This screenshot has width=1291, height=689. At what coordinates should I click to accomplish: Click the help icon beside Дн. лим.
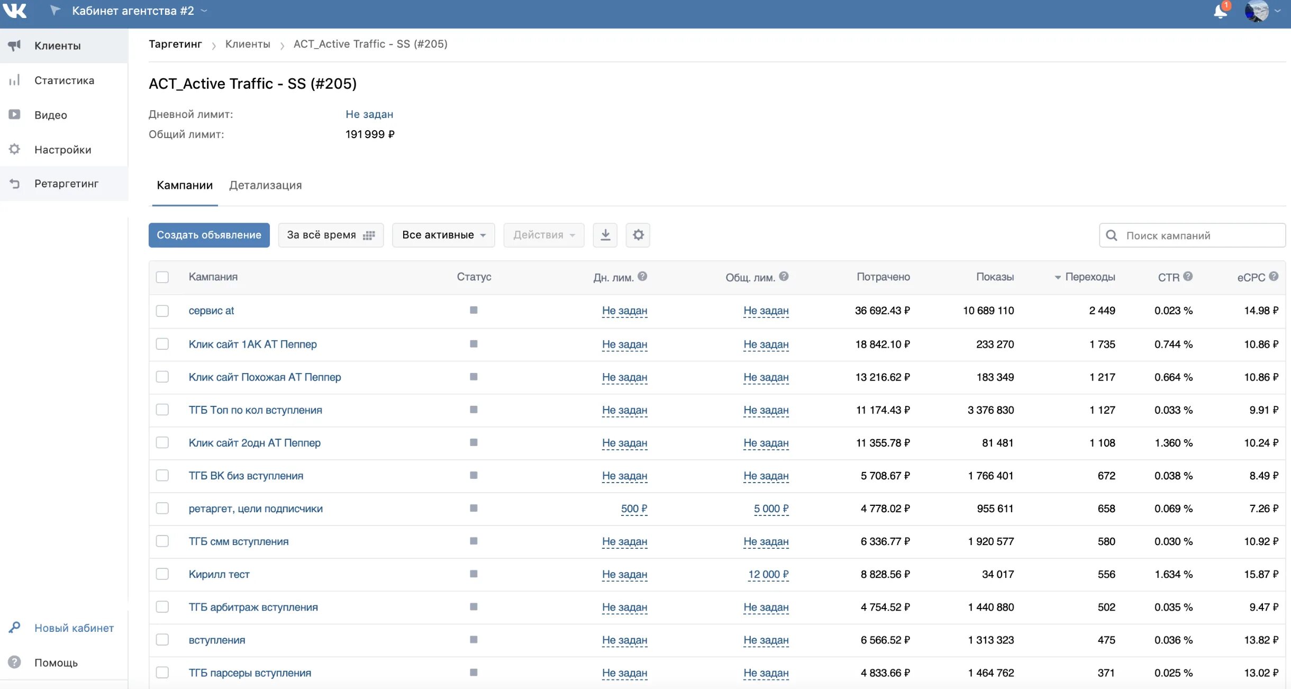click(642, 276)
